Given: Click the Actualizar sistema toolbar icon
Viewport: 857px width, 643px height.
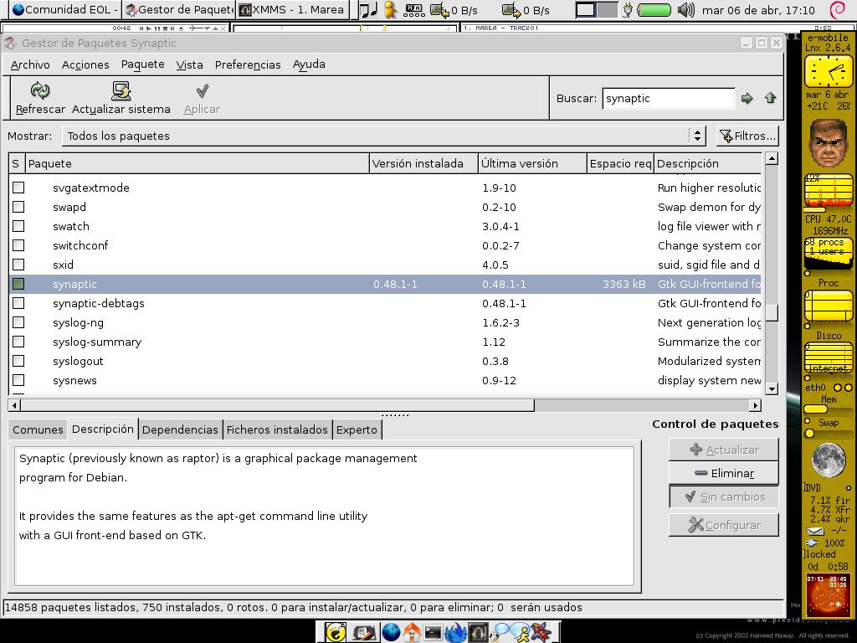Looking at the screenshot, I should [121, 90].
